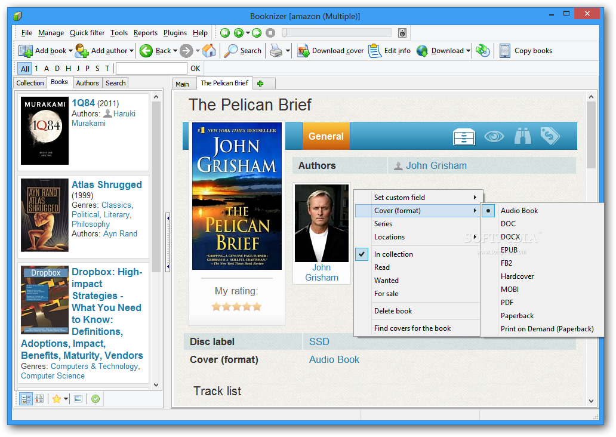Click the Search magnifier icon
The height and width of the screenshot is (437, 616).
tap(230, 51)
